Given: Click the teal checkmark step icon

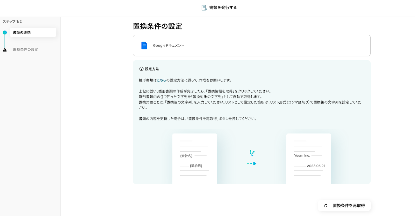Looking at the screenshot, I should (5, 33).
